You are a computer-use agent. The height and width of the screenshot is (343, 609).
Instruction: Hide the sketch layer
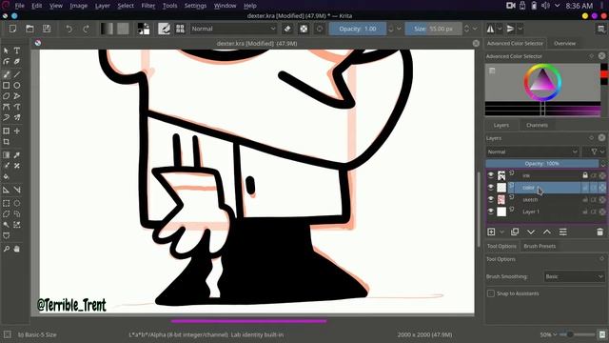tap(491, 199)
